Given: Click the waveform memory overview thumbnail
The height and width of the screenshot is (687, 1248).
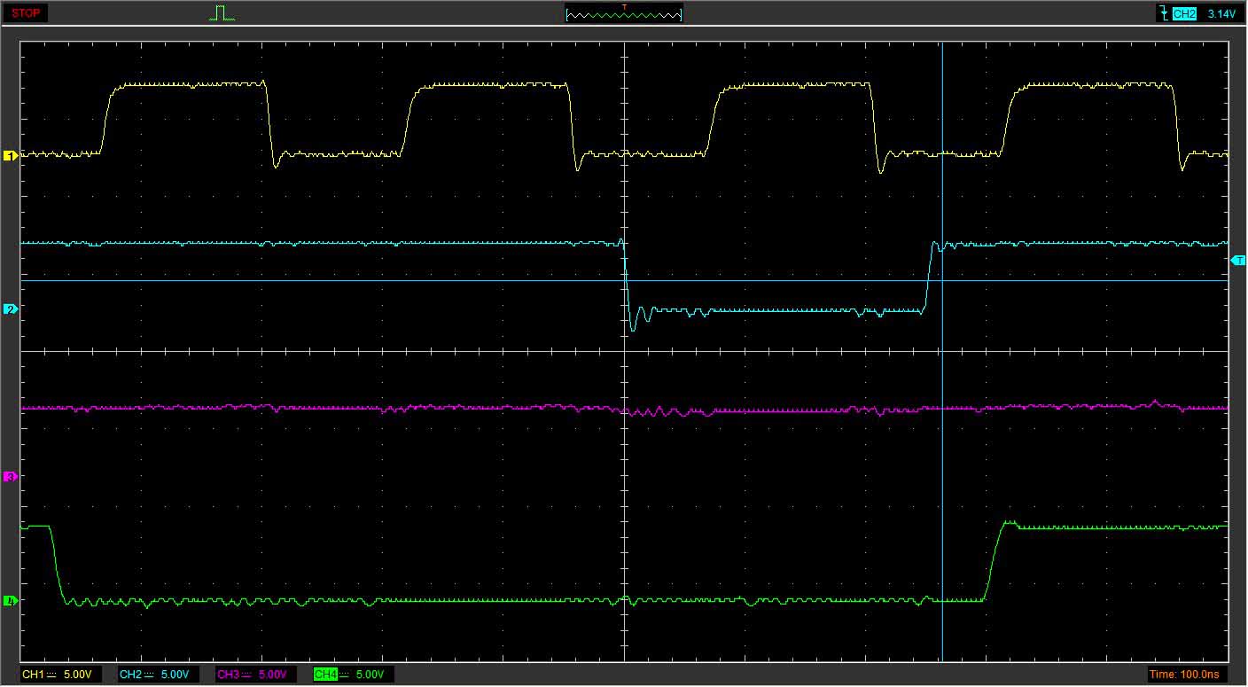Looking at the screenshot, I should pos(624,13).
